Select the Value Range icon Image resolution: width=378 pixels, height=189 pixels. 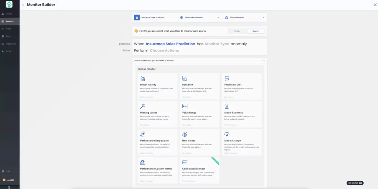(x=185, y=106)
